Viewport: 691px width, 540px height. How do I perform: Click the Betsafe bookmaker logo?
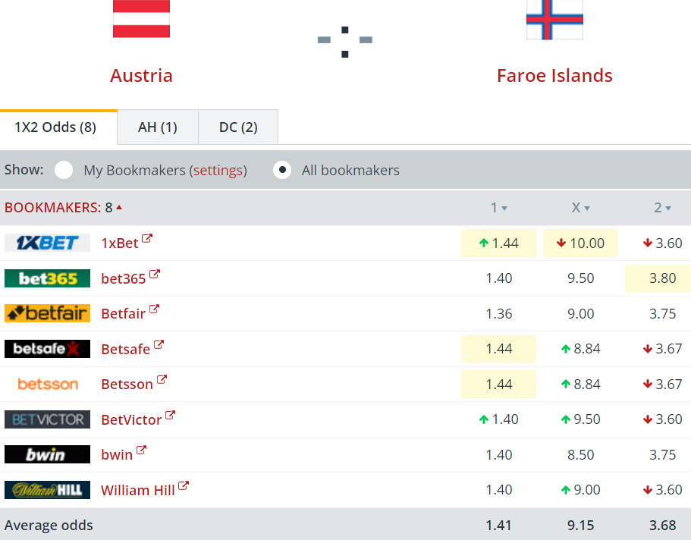[47, 349]
